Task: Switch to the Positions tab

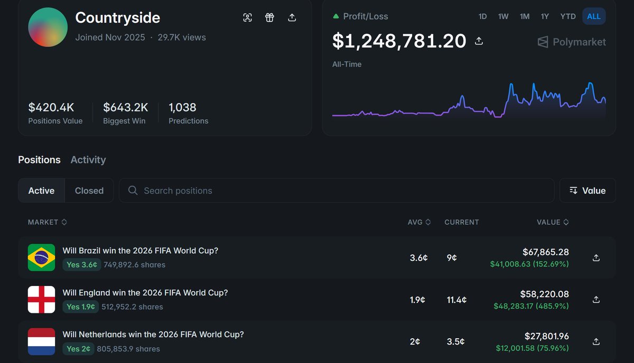Action: (x=39, y=159)
